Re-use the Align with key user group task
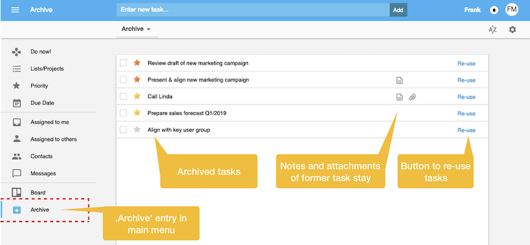The height and width of the screenshot is (245, 530). pos(466,130)
